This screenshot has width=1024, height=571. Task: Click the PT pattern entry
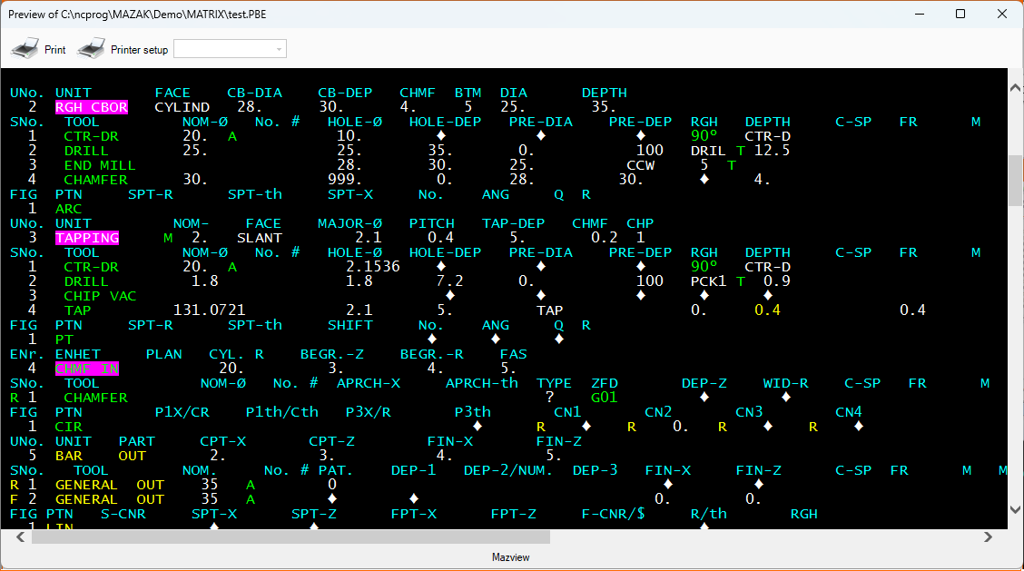tap(64, 340)
